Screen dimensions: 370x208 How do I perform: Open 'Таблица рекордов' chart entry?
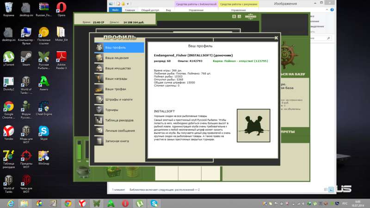click(x=119, y=120)
